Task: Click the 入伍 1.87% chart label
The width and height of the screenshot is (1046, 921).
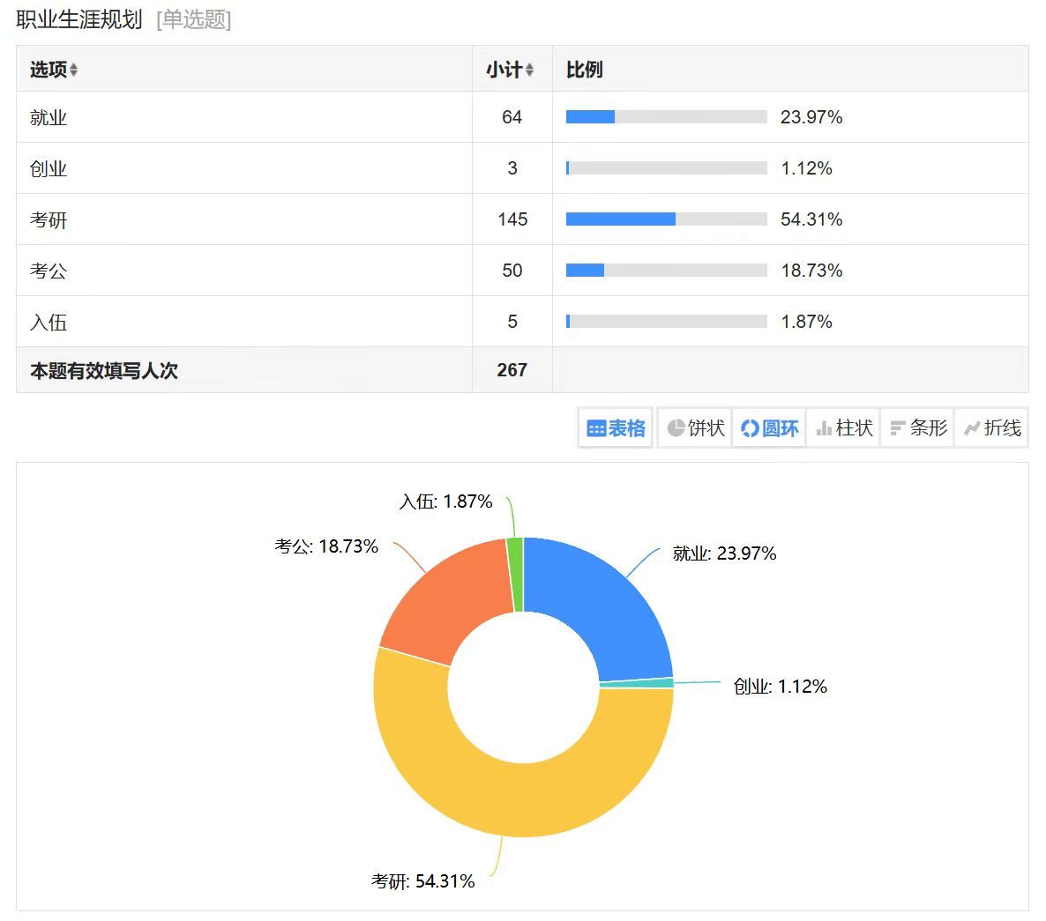Action: [445, 501]
